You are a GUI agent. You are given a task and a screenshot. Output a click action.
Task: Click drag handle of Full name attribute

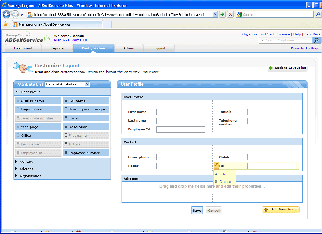pyautogui.click(x=66, y=101)
